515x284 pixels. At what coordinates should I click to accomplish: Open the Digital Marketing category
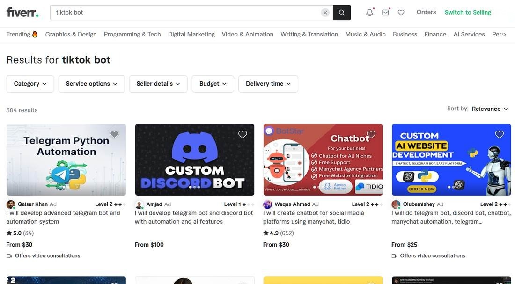point(191,34)
